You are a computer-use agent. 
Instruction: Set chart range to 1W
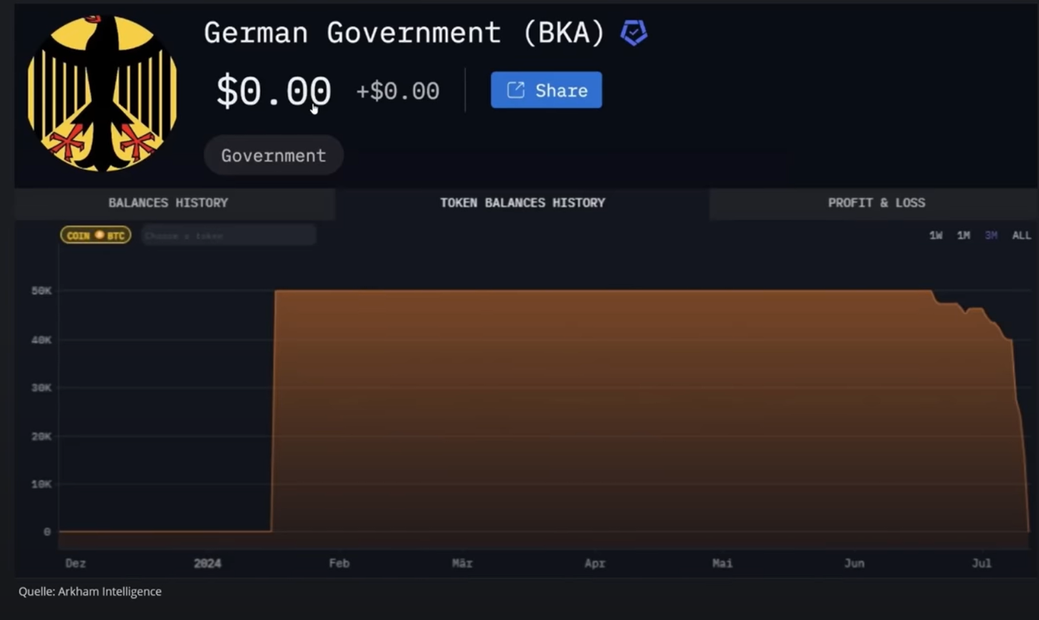pos(936,236)
